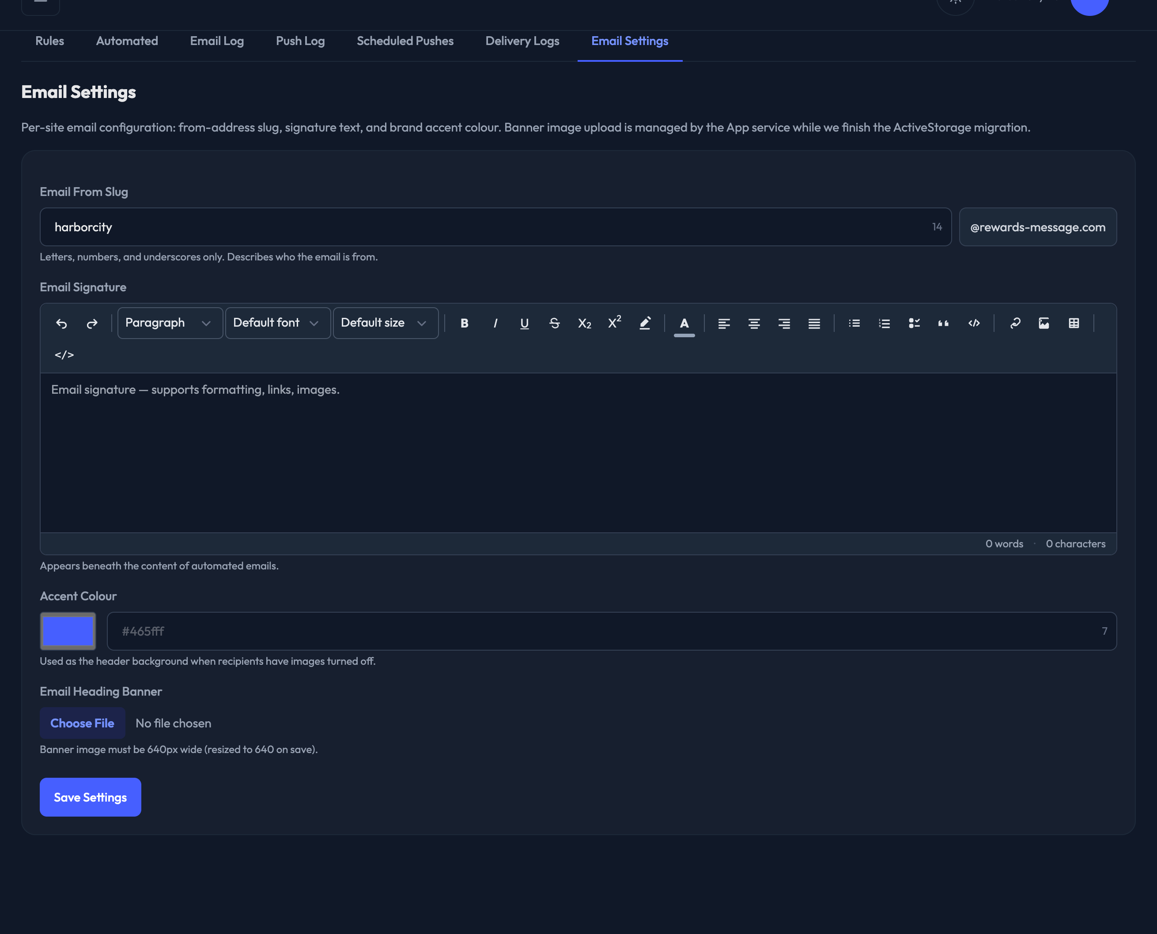Viewport: 1157px width, 934px height.
Task: Click the @rewards-message.com domain suffix
Action: (1038, 227)
